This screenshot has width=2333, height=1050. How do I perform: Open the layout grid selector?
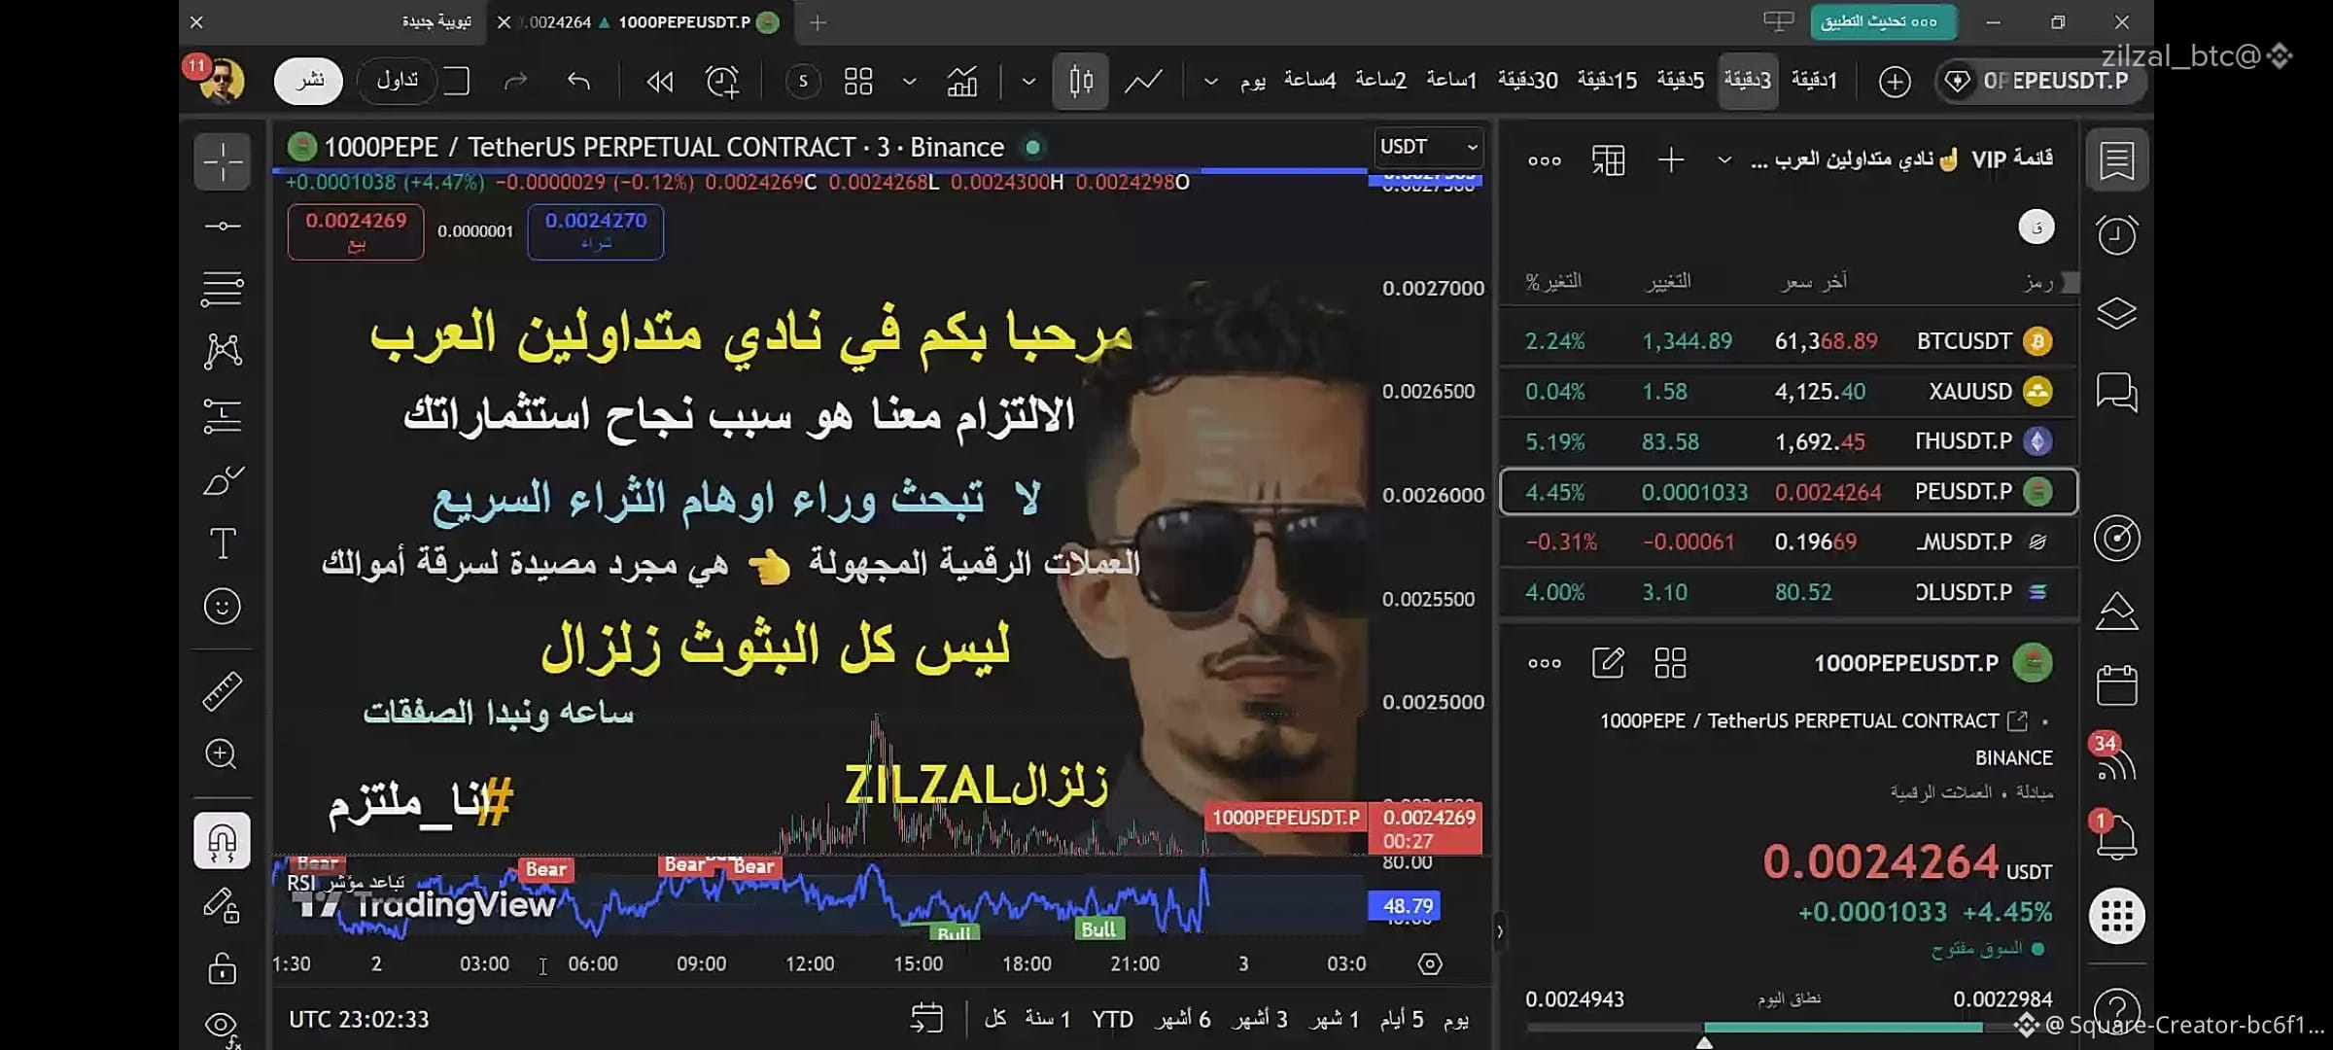pos(858,82)
